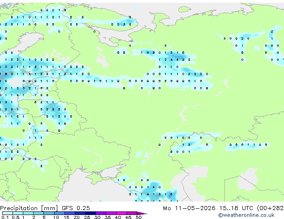Image resolution: width=284 pixels, height=219 pixels.
Task: Click the legend value label '0.5'
Action: tap(15, 217)
